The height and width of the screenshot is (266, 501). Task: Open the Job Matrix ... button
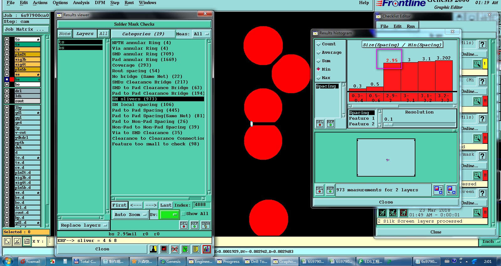click(26, 29)
